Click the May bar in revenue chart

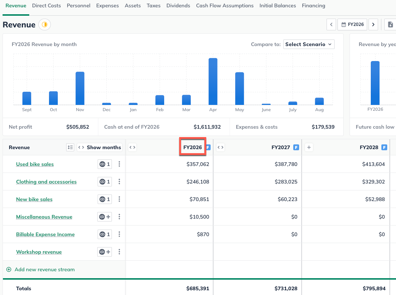[x=240, y=89]
